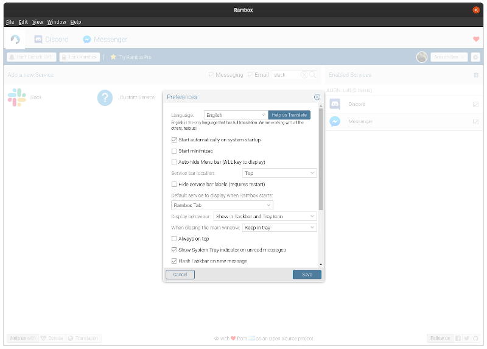The width and height of the screenshot is (487, 349).
Task: Click the trash icon in Enabled Services
Action: 476,75
